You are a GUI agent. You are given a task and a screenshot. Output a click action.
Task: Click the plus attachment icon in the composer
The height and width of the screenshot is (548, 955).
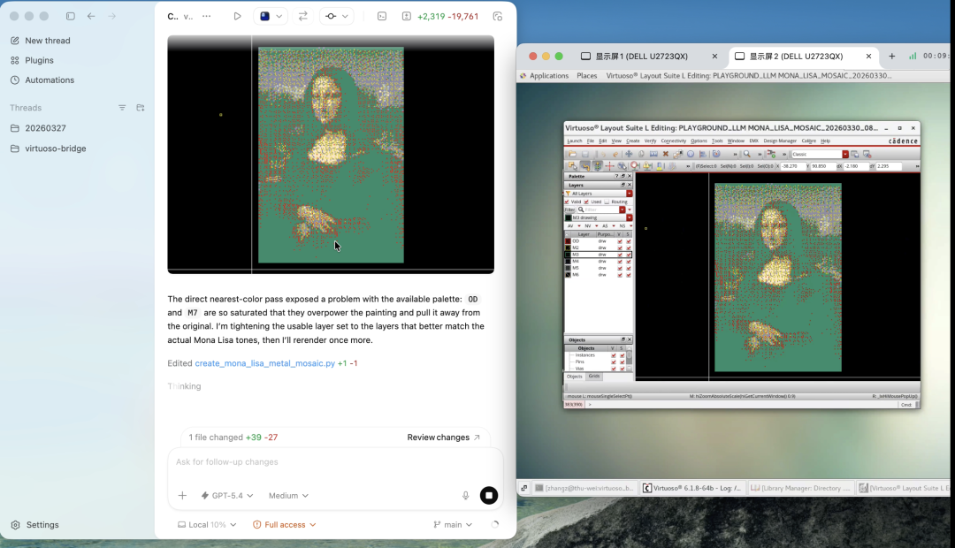click(x=182, y=496)
